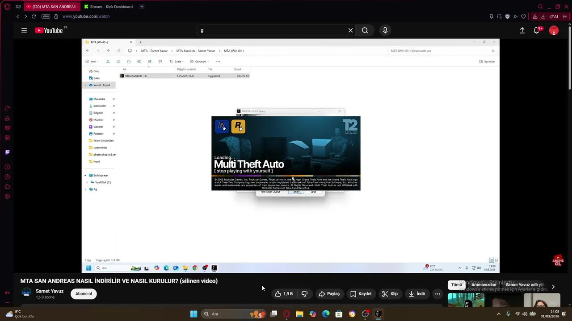Select the Tümü filter chip

tap(456, 285)
